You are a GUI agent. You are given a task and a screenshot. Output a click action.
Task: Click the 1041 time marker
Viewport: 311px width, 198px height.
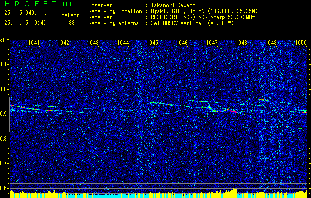point(34,42)
